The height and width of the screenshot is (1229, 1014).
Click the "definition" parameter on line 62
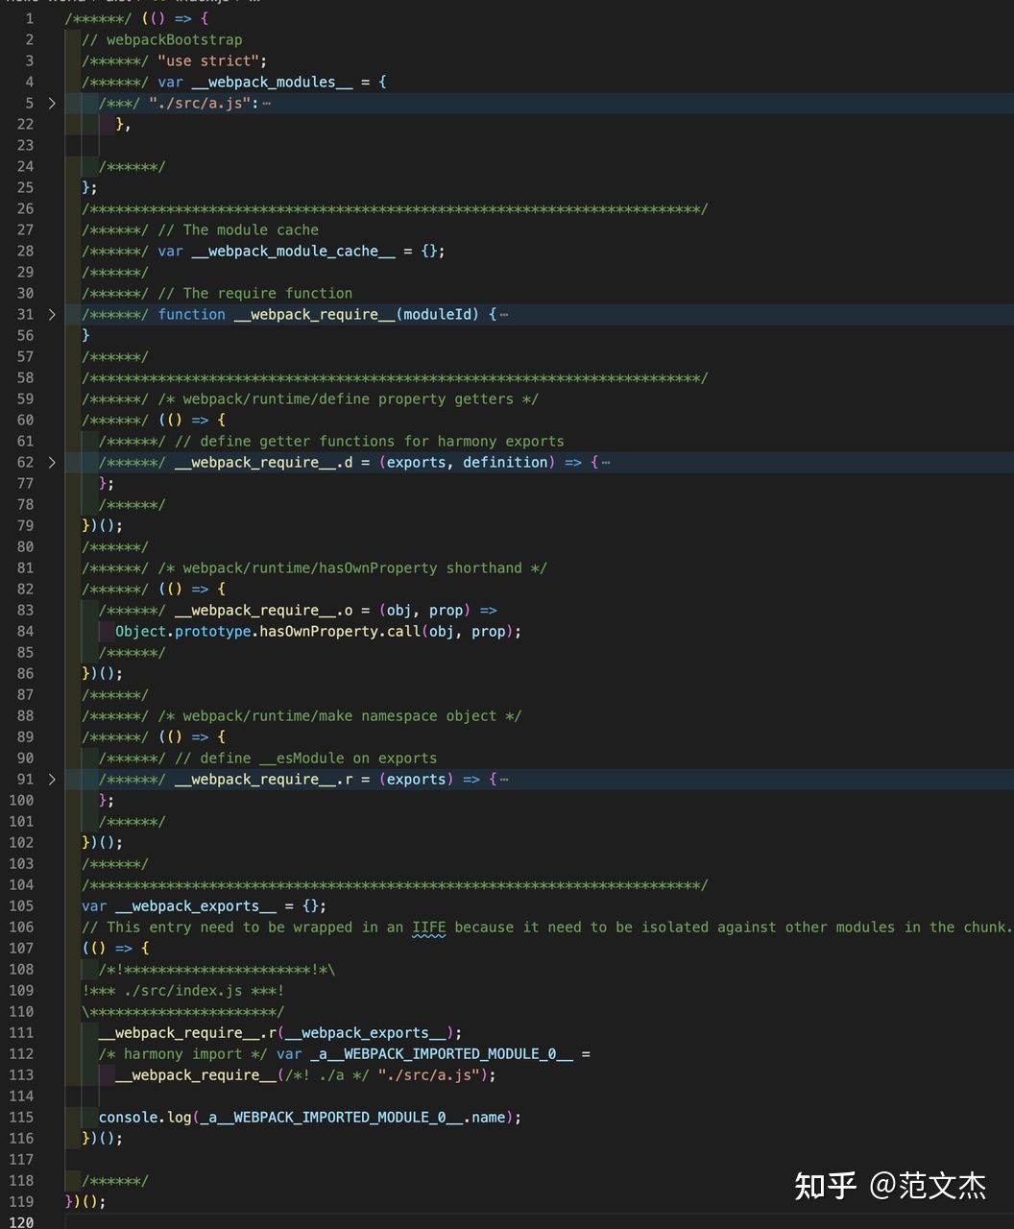click(x=505, y=462)
